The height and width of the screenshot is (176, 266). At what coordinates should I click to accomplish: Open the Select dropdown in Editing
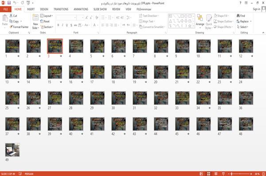pos(243,27)
